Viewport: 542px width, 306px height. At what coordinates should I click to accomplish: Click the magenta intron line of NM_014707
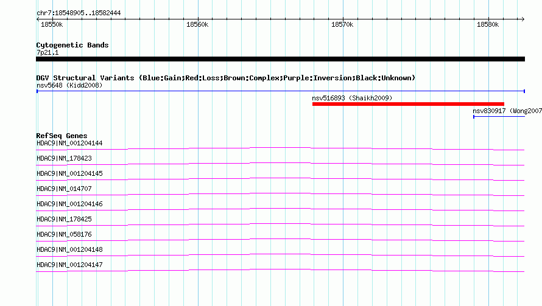[280, 193]
